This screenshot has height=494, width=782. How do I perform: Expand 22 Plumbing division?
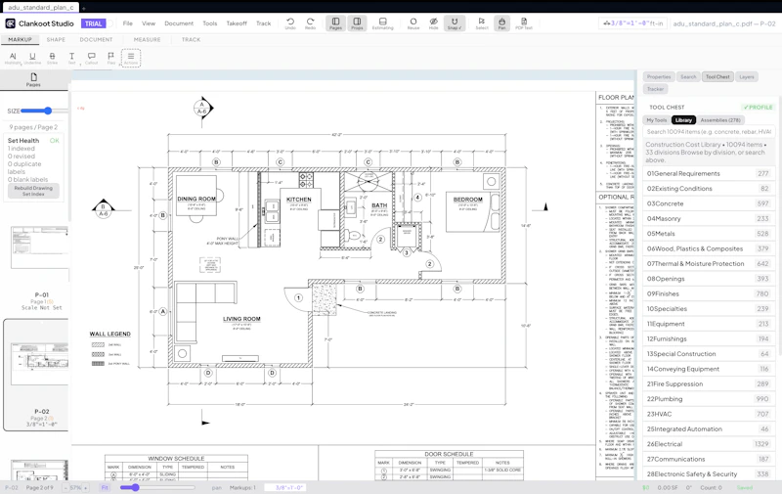708,399
